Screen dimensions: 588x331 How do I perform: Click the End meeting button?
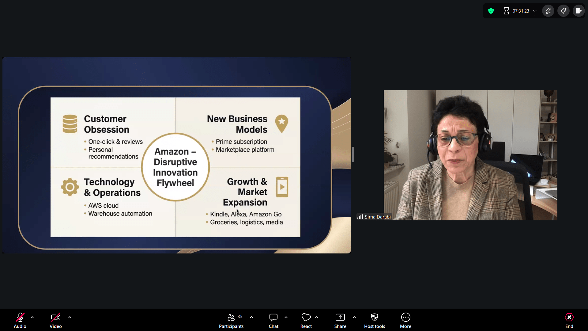point(569,320)
